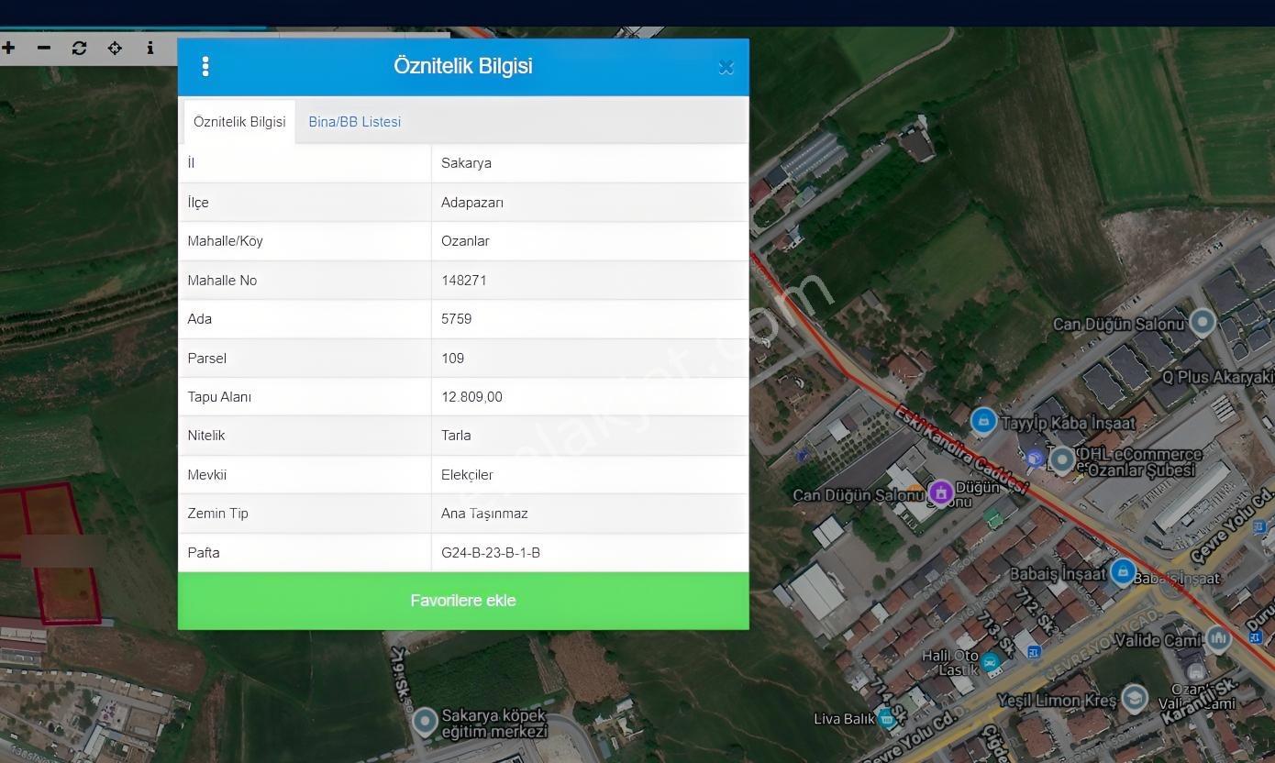Open the Bina/BB Listesi tab
The image size is (1275, 763).
(x=355, y=121)
